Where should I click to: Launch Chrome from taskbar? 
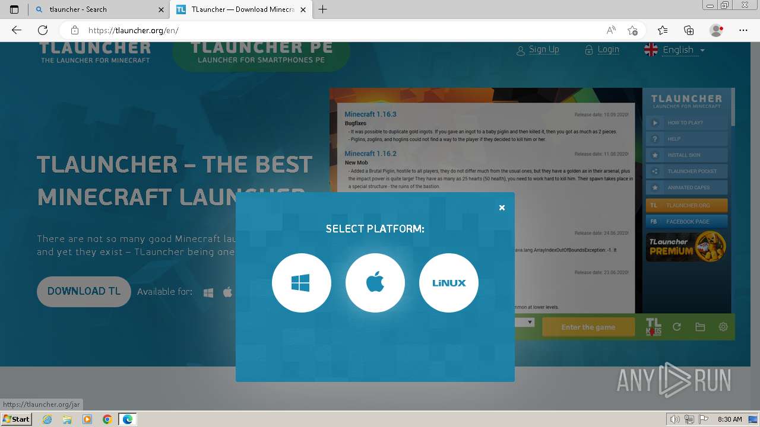(107, 419)
